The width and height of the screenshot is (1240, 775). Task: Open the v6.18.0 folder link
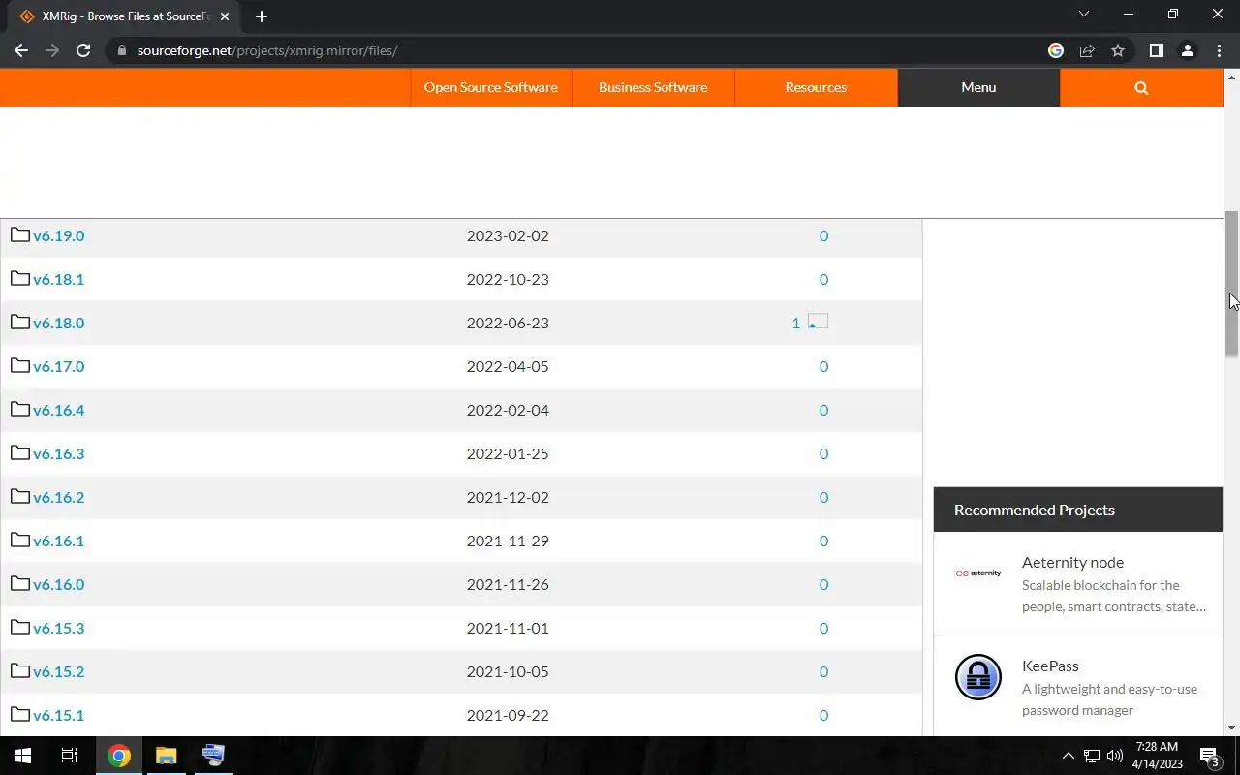pyautogui.click(x=58, y=323)
